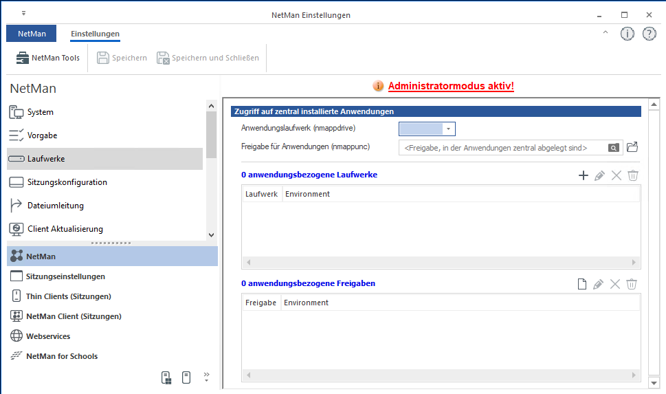The width and height of the screenshot is (666, 394).
Task: Open Client Aktualisierung settings page
Action: [x=105, y=229]
